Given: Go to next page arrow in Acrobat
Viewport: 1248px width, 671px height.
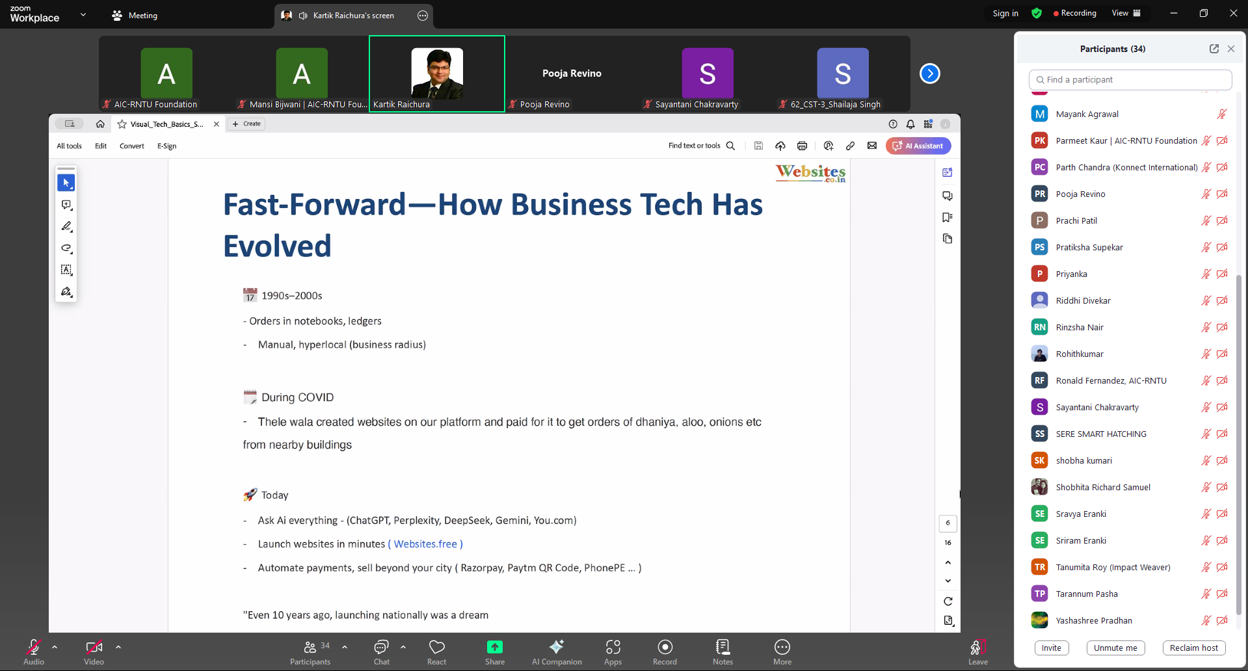Looking at the screenshot, I should [x=948, y=581].
